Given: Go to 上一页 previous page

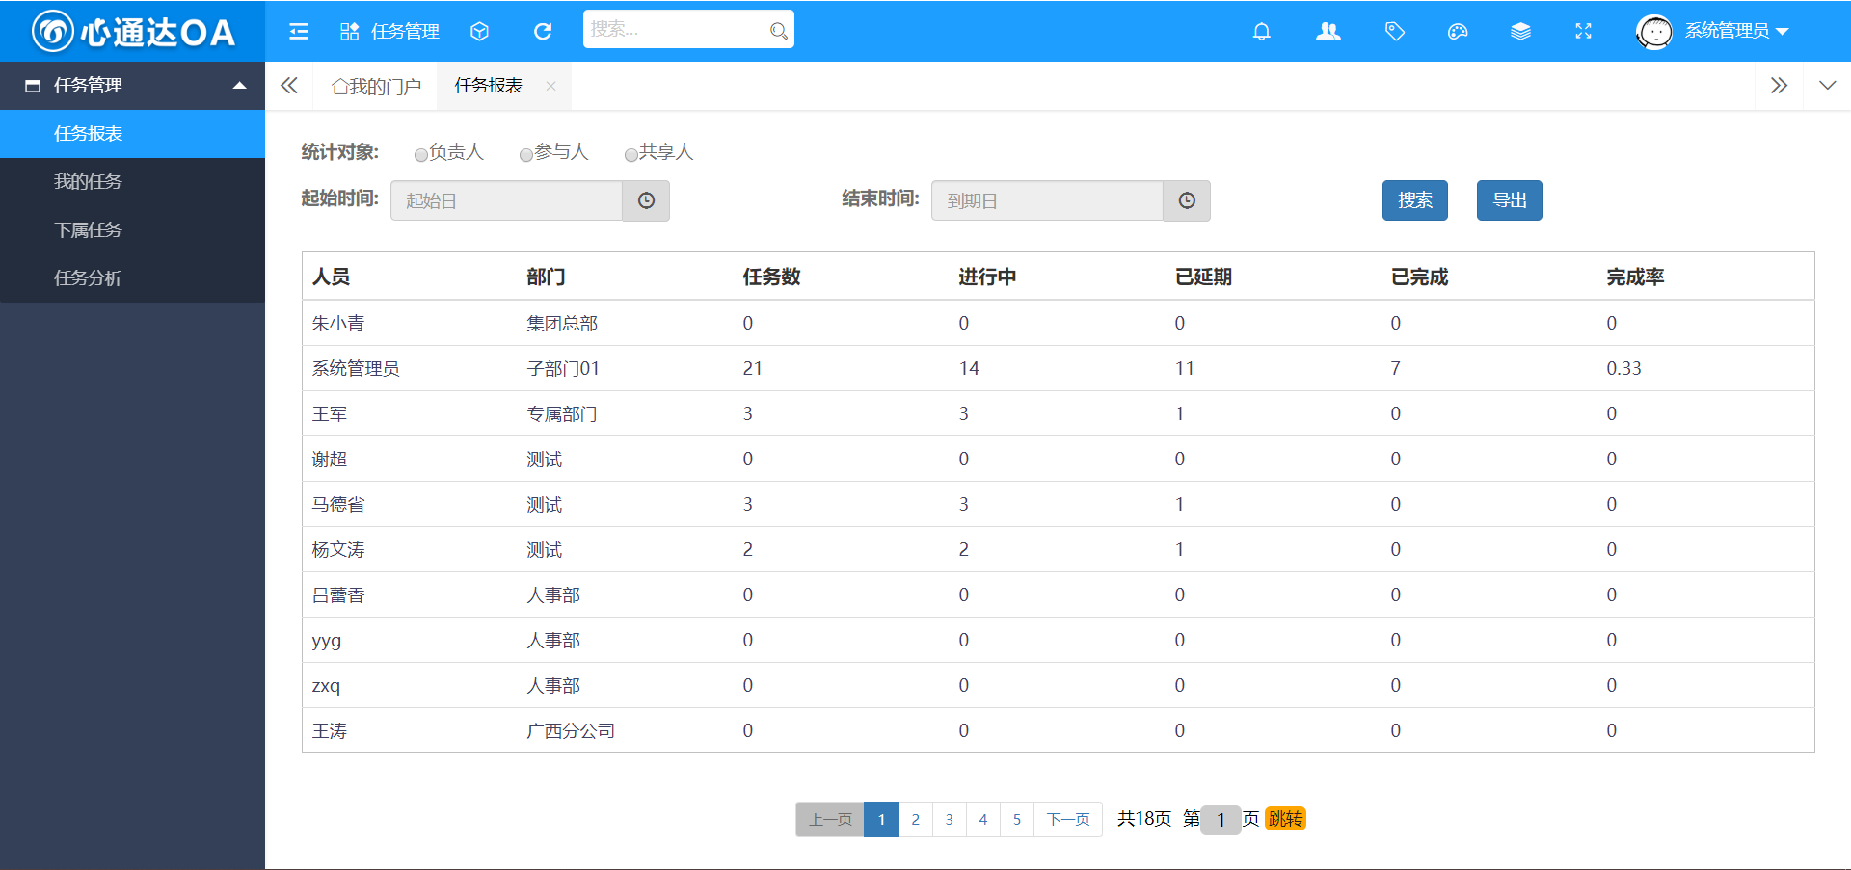Looking at the screenshot, I should 830,819.
